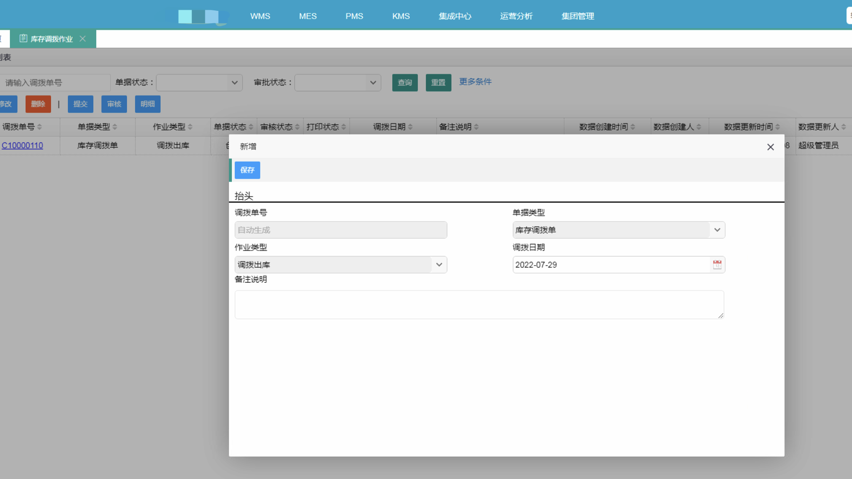Screen dimensions: 852x479
Task: Sort by 备注说明 column arrows
Action: (x=476, y=127)
